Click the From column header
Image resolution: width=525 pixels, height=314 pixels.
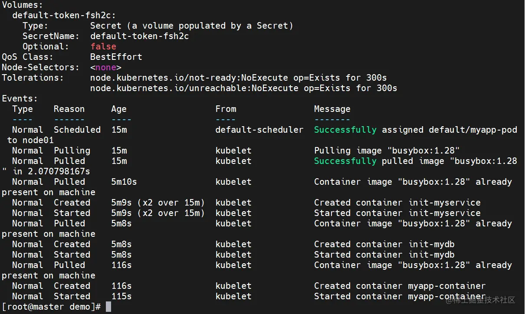(x=226, y=109)
